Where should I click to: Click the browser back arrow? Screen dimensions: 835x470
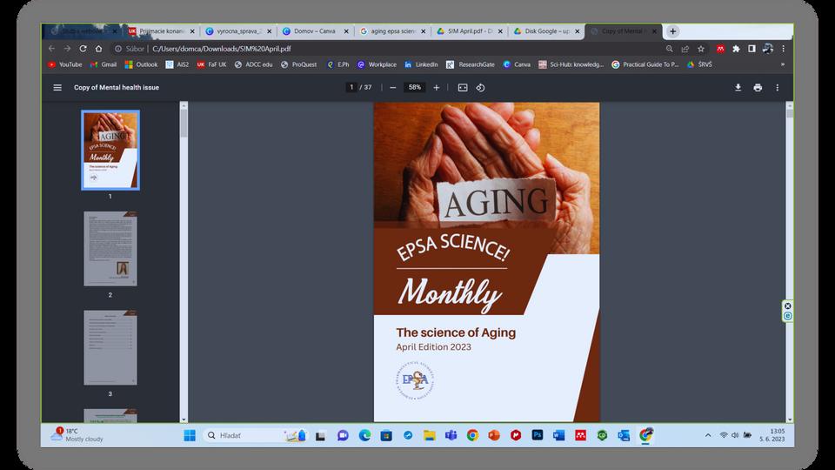coord(51,49)
